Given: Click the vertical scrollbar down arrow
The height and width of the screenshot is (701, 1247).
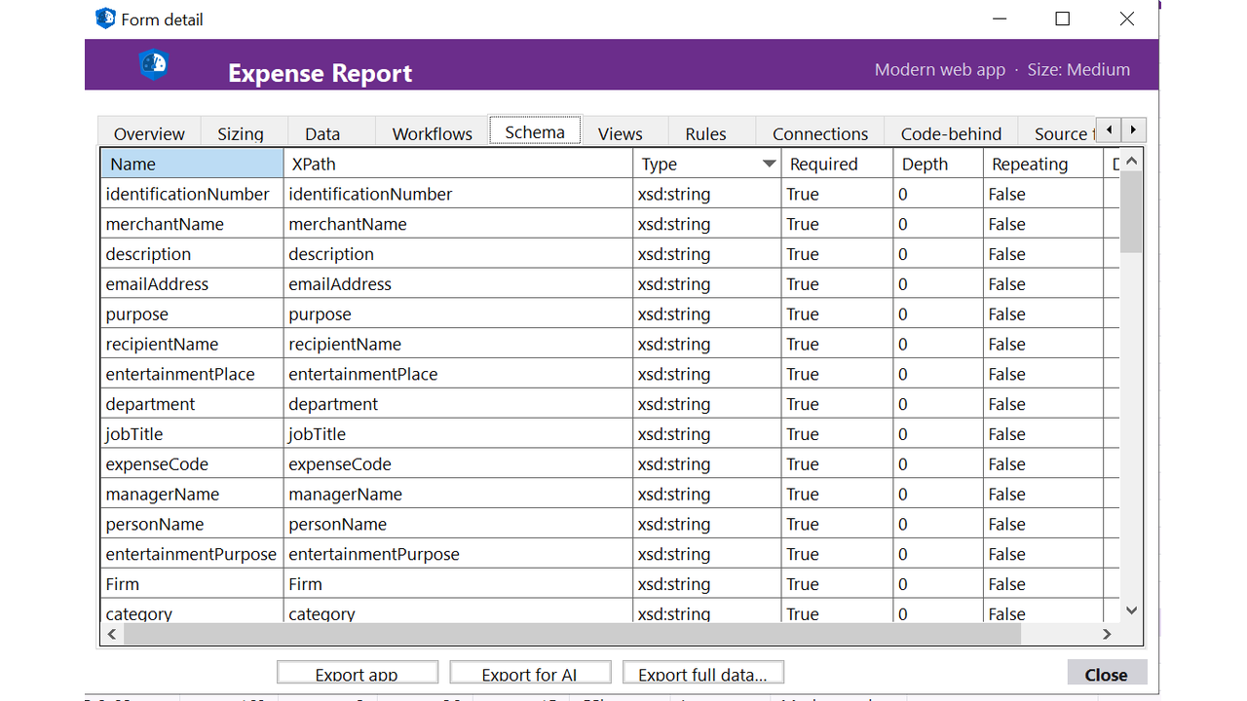Looking at the screenshot, I should coord(1131,610).
